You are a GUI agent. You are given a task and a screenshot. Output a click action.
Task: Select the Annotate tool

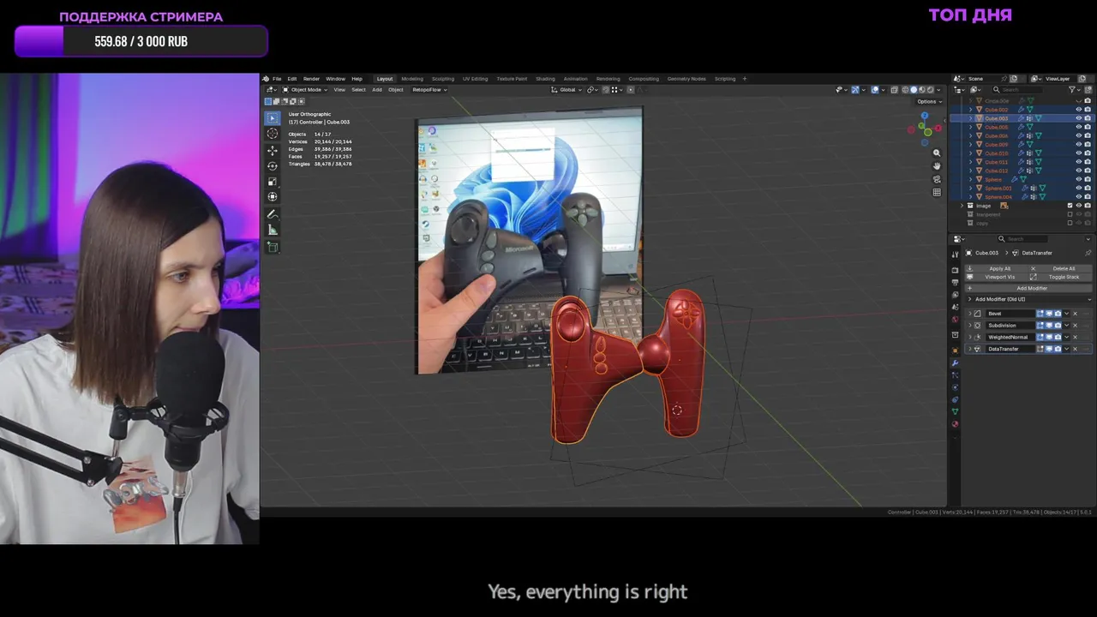(273, 214)
